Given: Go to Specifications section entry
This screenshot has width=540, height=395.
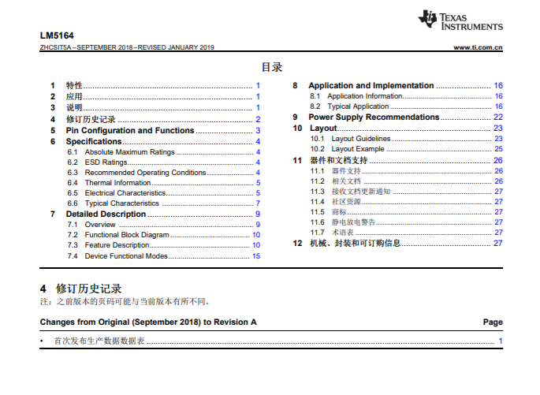Looking at the screenshot, I should tap(155, 142).
